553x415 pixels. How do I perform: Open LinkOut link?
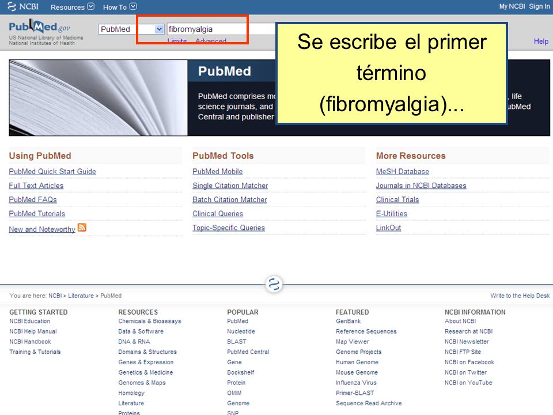tap(388, 228)
